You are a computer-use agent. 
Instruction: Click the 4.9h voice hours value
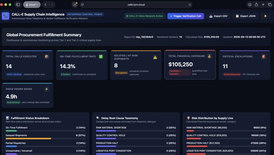click(x=11, y=96)
